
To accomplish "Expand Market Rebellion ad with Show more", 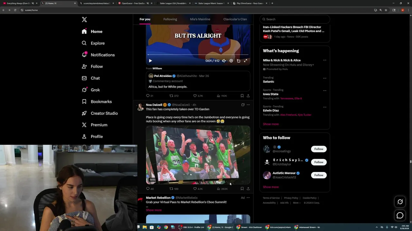I will pos(154,210).
